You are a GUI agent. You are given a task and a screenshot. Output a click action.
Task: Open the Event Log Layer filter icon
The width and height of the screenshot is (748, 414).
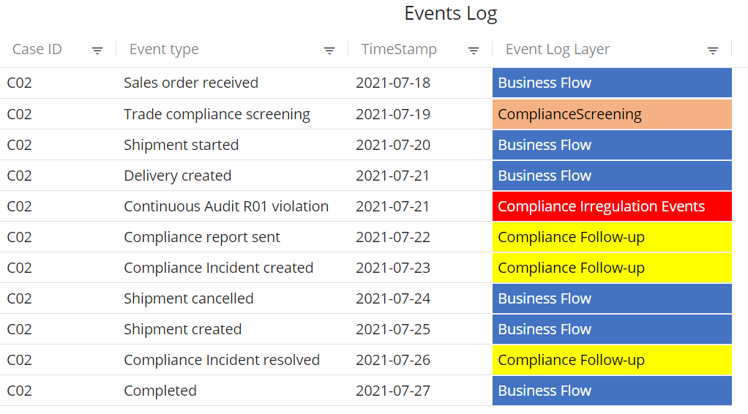(713, 50)
